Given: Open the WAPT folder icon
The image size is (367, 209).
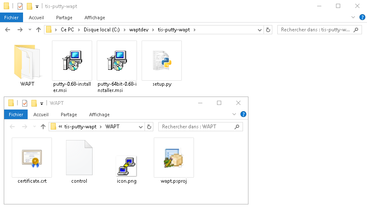Looking at the screenshot, I should pyautogui.click(x=27, y=62).
